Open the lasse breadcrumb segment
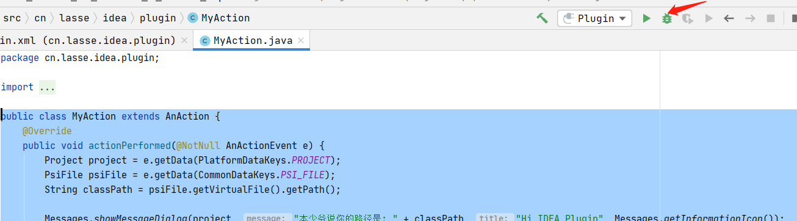797x221 pixels. 74,18
